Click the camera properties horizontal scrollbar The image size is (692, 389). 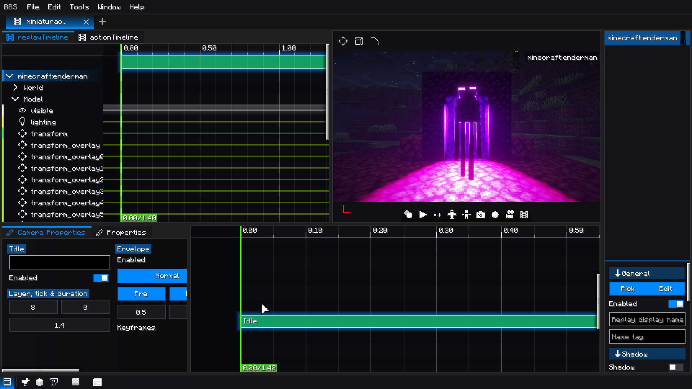(x=41, y=370)
